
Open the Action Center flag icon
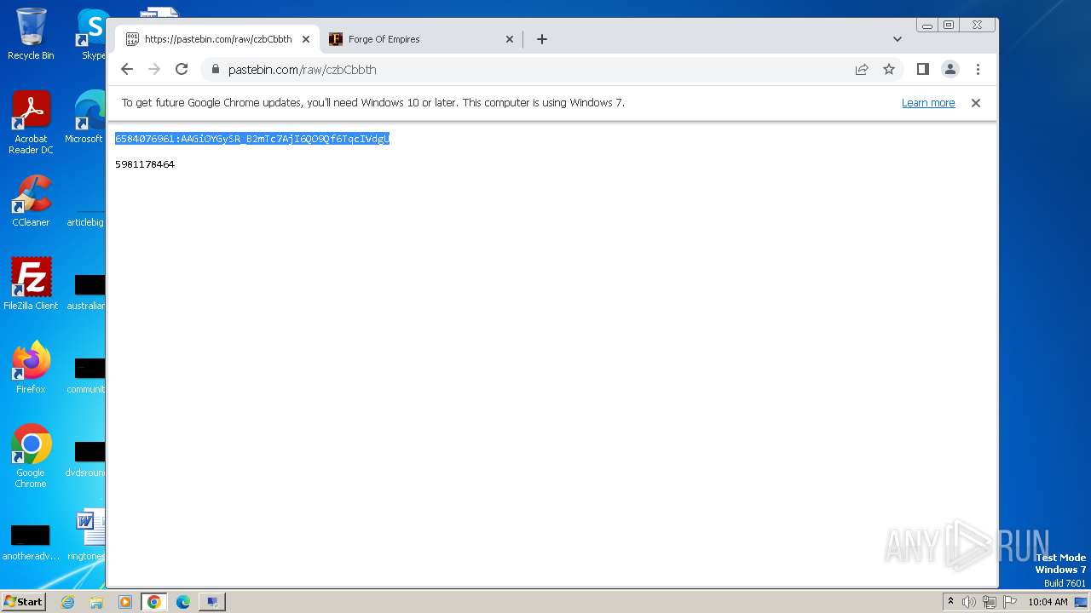(x=1010, y=602)
